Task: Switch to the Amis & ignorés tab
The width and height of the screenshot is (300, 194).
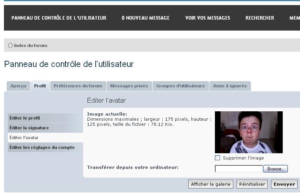Action: pos(230,86)
